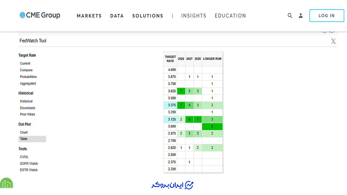347x195 pixels.
Task: Click the 2027 column header
Action: (189, 59)
